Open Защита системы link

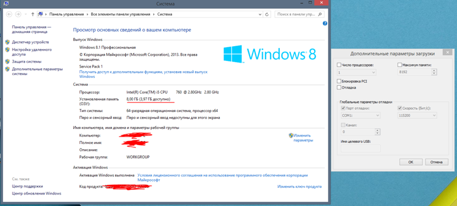[26, 61]
